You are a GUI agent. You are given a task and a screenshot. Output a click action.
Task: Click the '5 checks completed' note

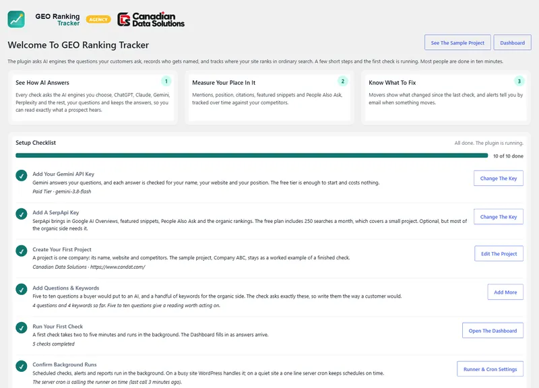tap(53, 344)
